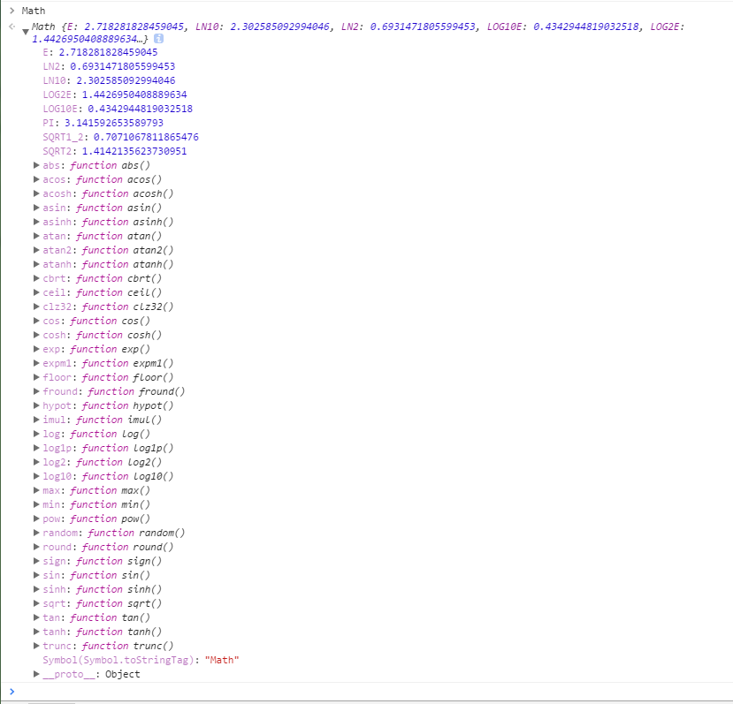Expand the sinh function arrow
This screenshot has height=704, width=733.
click(36, 589)
